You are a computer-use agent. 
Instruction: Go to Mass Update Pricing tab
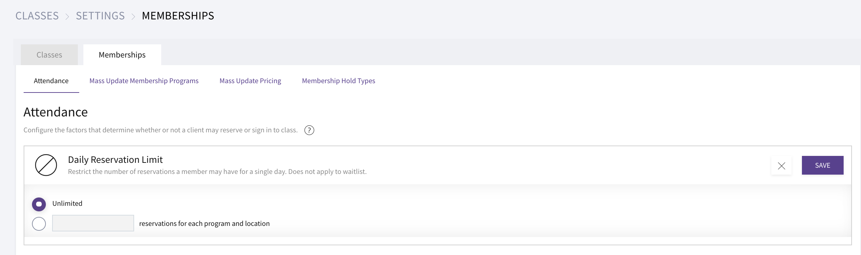250,81
